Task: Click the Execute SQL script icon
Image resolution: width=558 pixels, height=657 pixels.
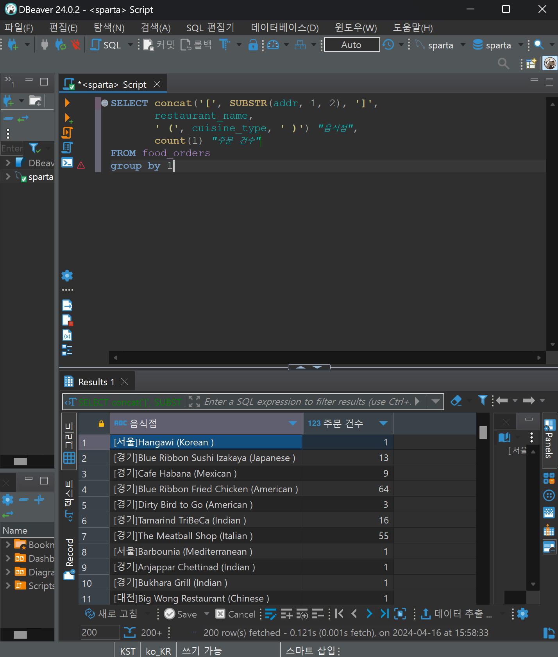Action: 67,133
